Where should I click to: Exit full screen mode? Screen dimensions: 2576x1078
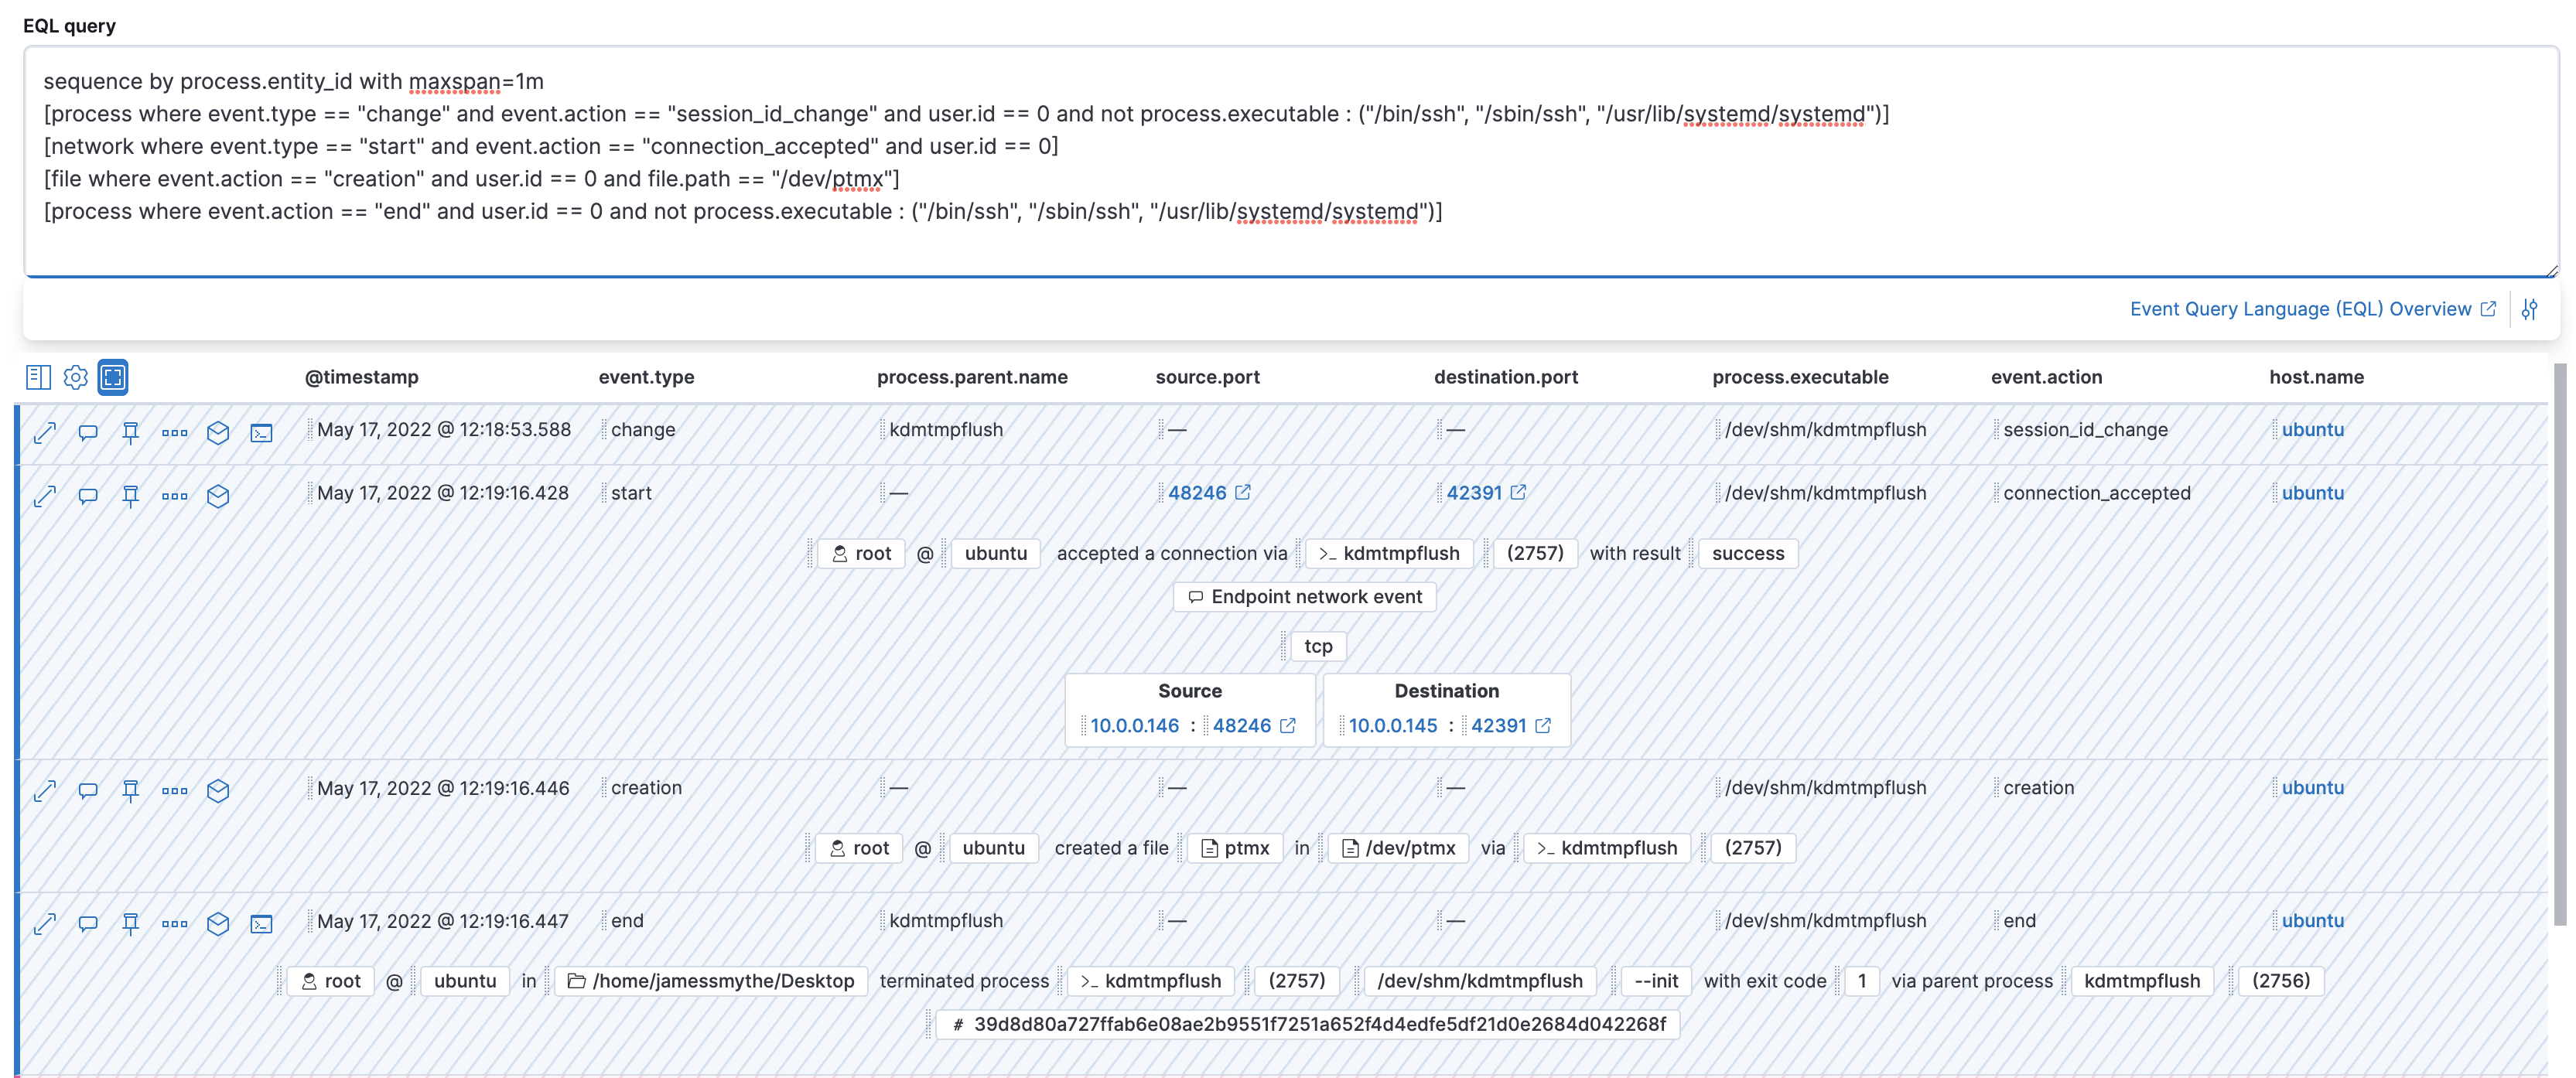tap(113, 378)
